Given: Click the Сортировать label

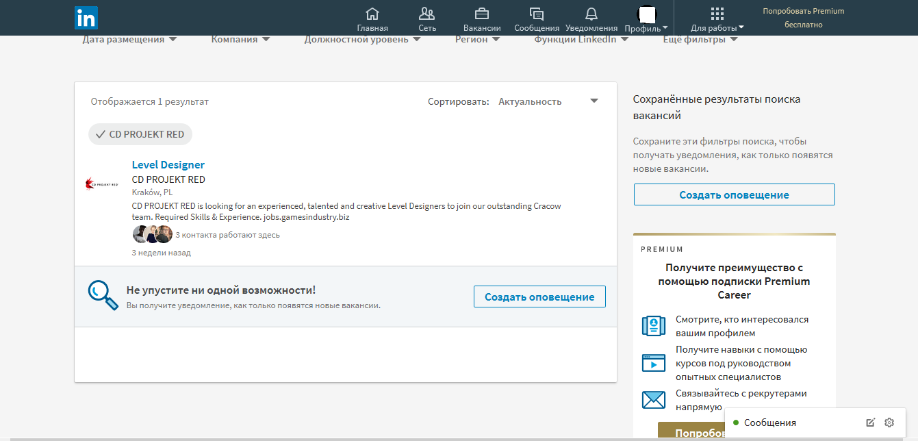Looking at the screenshot, I should (x=459, y=101).
